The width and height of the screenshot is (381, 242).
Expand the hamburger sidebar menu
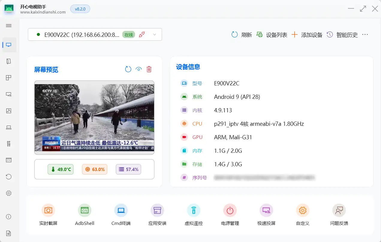pyautogui.click(x=9, y=26)
